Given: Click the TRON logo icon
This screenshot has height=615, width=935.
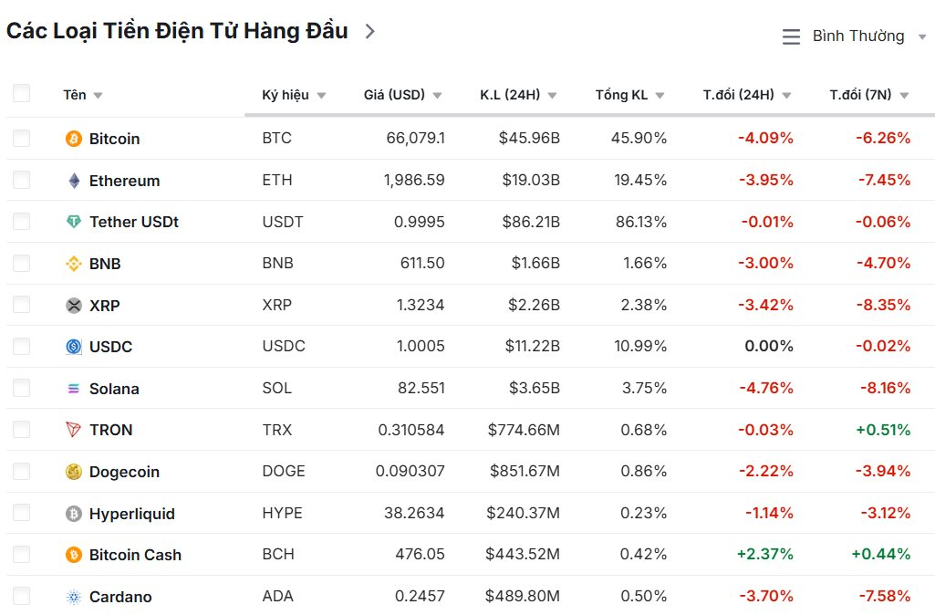Looking at the screenshot, I should coord(74,430).
